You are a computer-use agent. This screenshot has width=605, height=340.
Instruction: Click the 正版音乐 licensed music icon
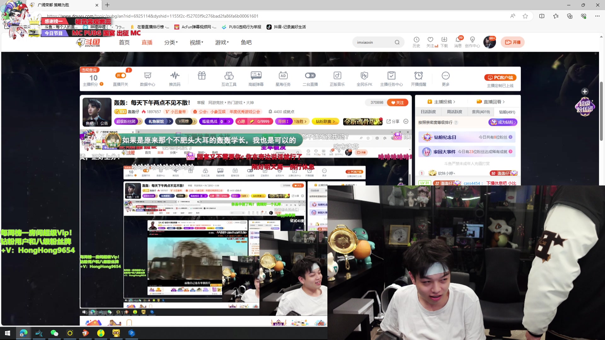coord(337,78)
